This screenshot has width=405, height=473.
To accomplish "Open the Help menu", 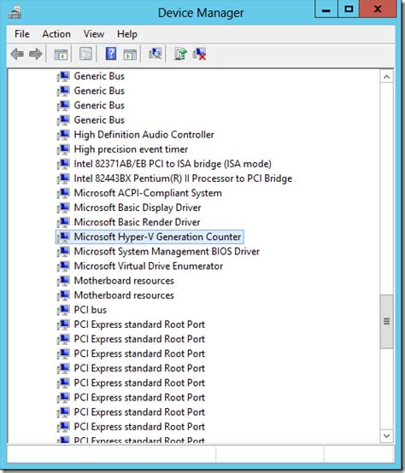I will click(127, 34).
